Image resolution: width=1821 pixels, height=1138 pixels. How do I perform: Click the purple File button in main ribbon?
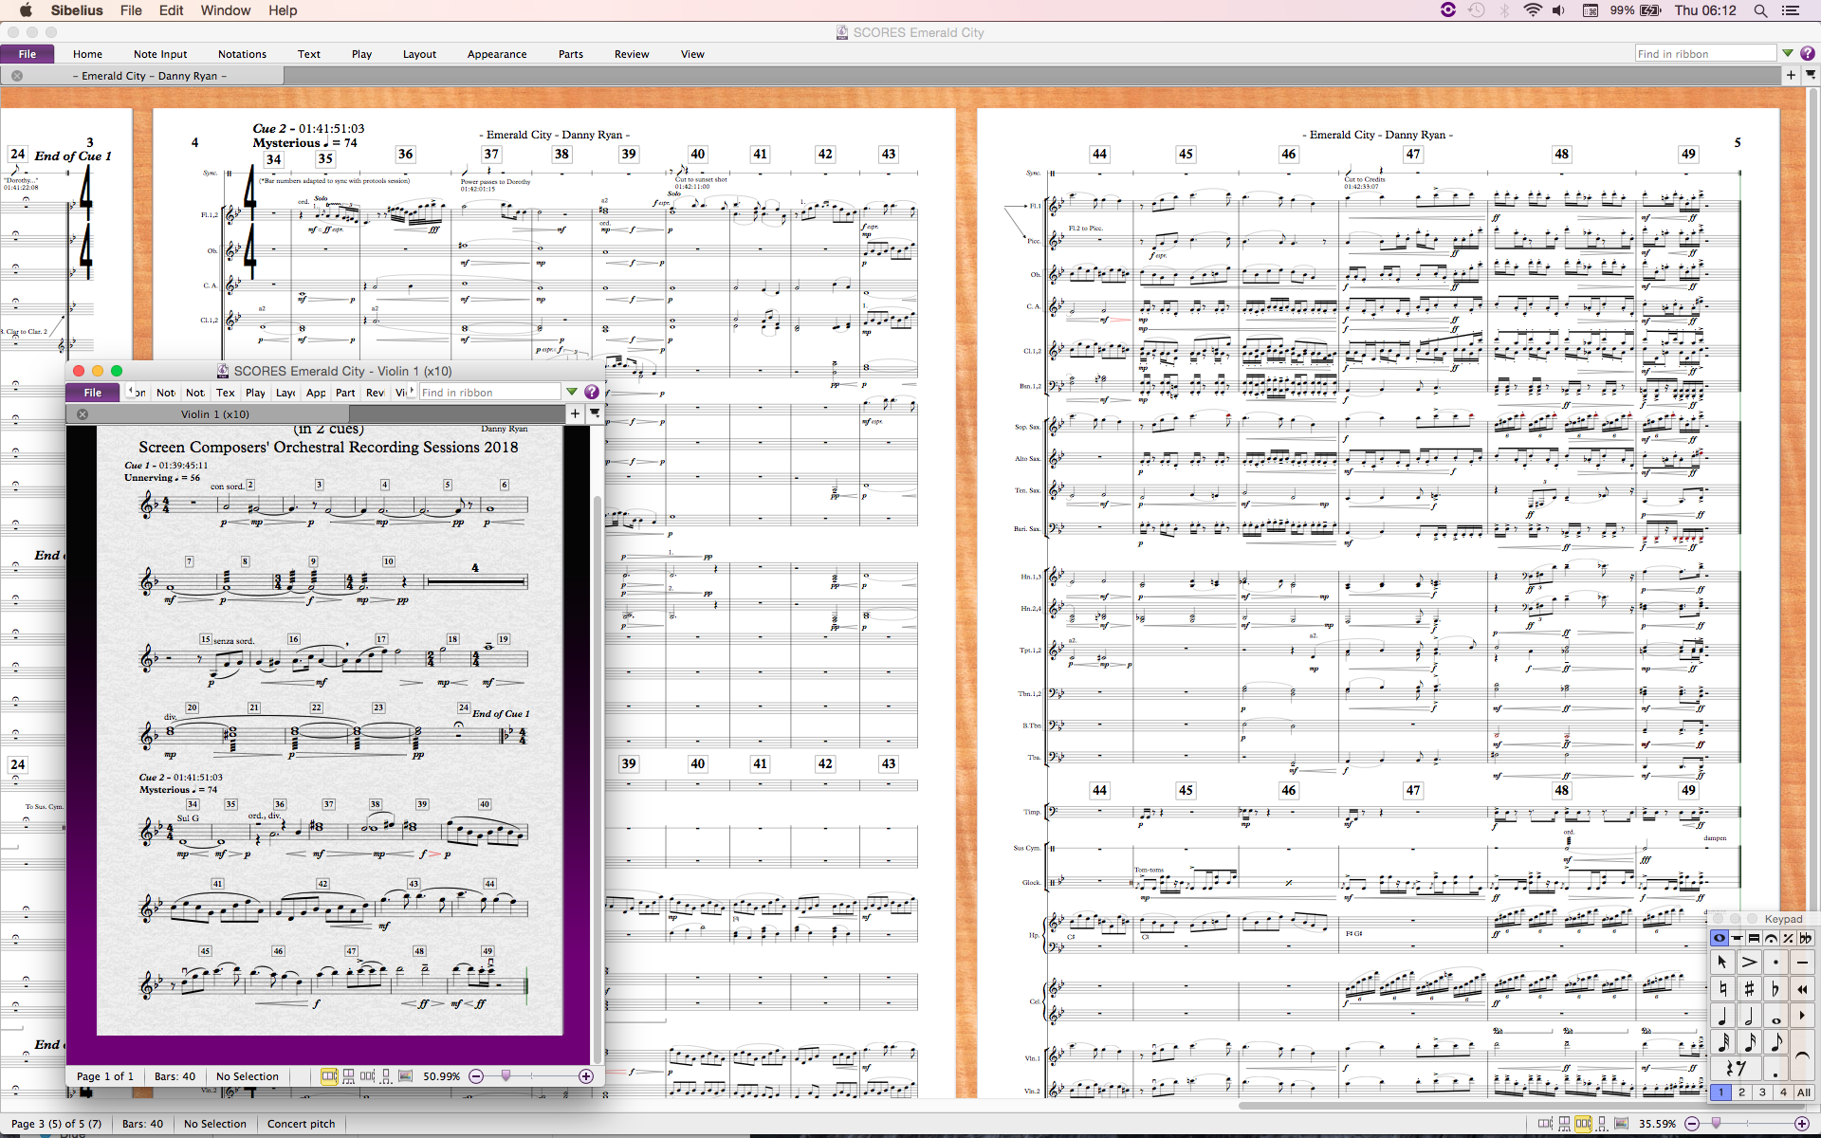(x=28, y=54)
